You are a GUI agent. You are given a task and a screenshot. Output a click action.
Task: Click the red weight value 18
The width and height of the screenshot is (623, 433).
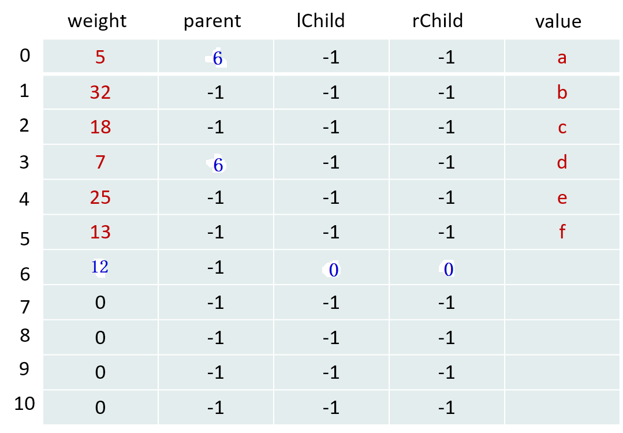[100, 127]
